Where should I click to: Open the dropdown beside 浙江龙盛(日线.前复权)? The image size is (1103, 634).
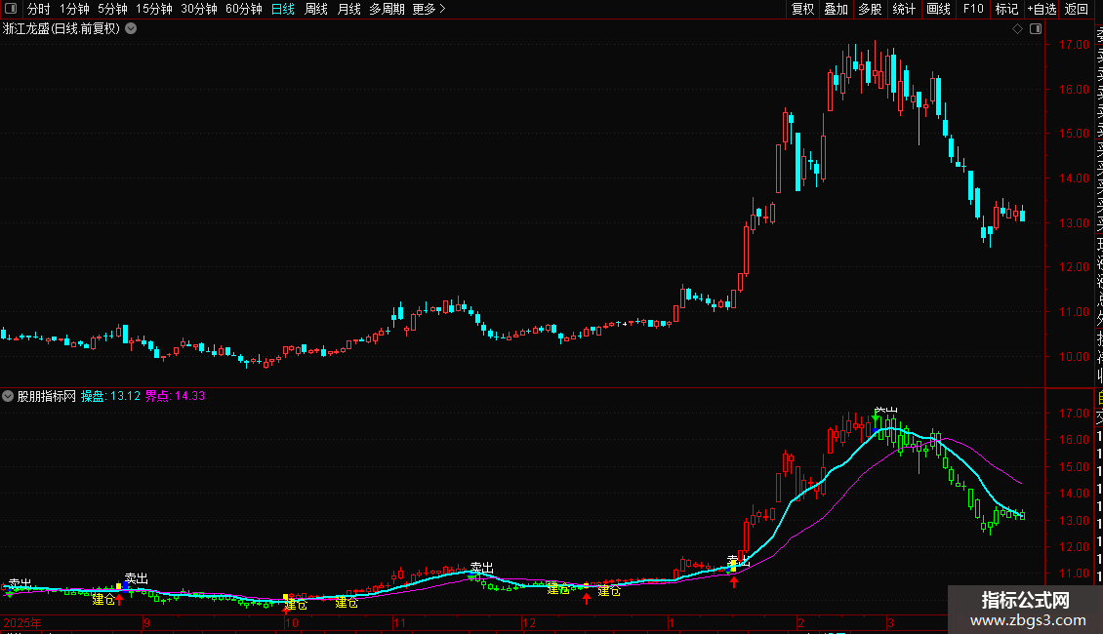click(131, 29)
